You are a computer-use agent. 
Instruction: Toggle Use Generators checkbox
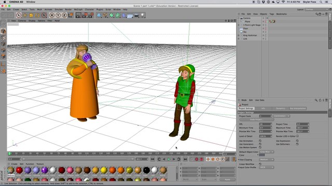click(x=260, y=144)
